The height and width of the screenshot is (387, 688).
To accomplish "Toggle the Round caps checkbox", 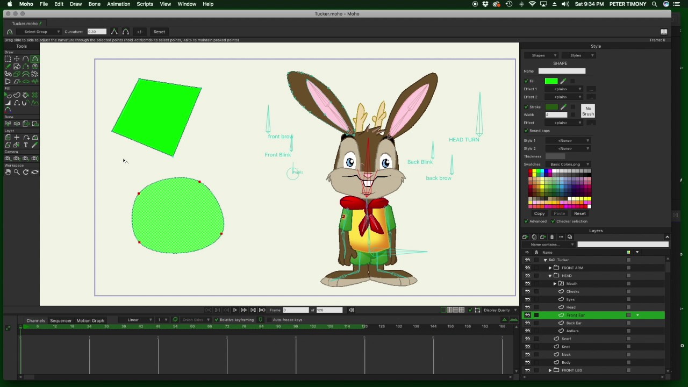I will pos(526,131).
